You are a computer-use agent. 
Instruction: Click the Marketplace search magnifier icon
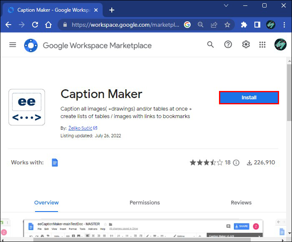[210, 45]
